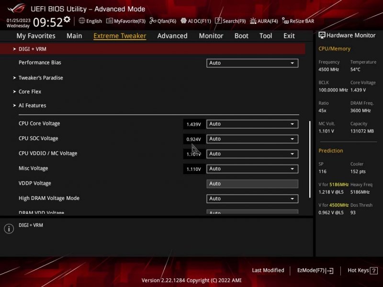The image size is (383, 287).
Task: Click the 3600 MHz DRAM frequency value
Action: point(360,110)
